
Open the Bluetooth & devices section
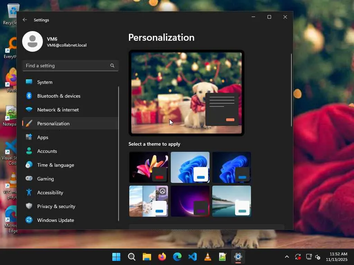pos(59,96)
